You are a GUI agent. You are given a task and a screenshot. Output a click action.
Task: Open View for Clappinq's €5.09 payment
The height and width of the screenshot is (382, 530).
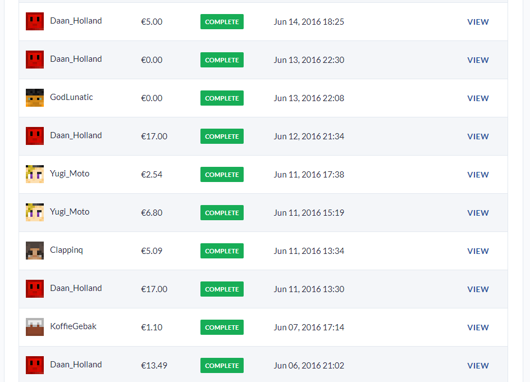point(478,251)
